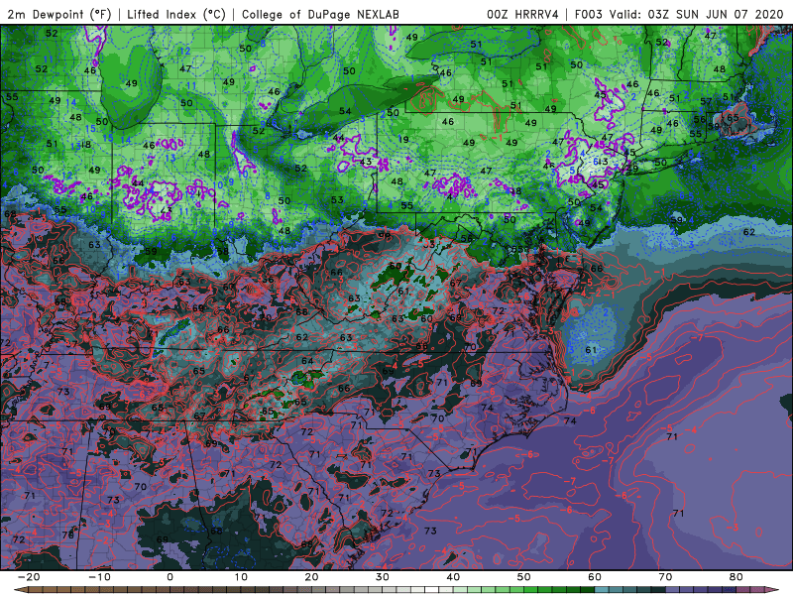Click the "0" color scale label
793x595 pixels.
pos(170,577)
